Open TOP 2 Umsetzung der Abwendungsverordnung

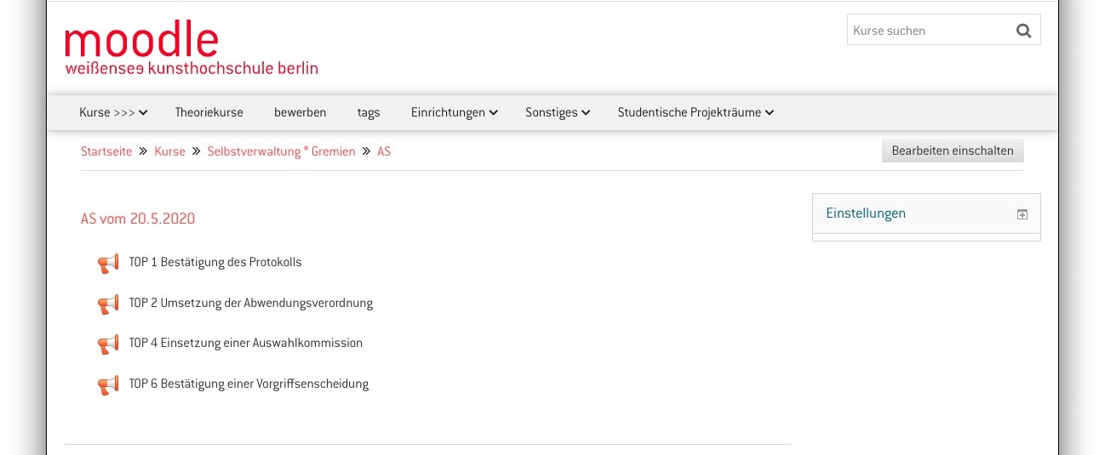(x=251, y=303)
